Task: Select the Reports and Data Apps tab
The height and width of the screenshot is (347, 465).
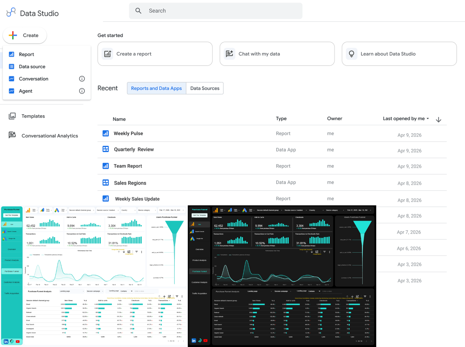Action: click(x=156, y=88)
